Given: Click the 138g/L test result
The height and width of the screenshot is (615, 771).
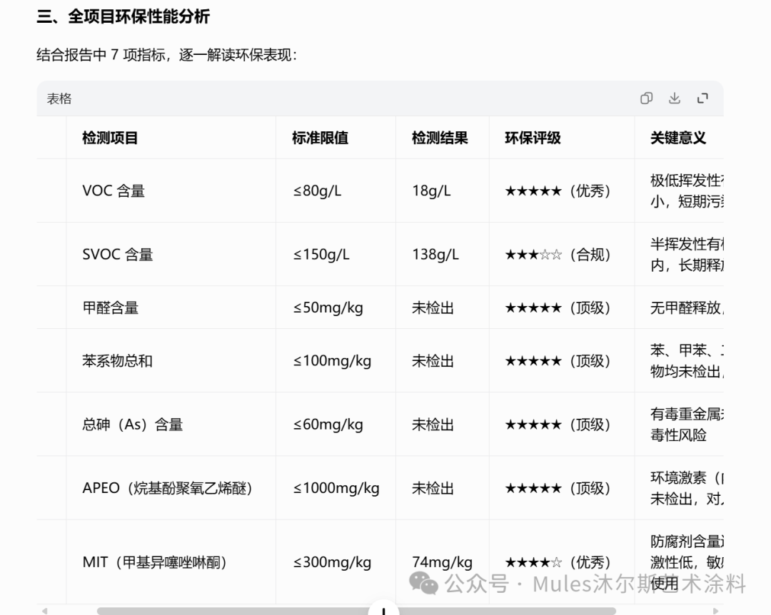Looking at the screenshot, I should coord(435,255).
